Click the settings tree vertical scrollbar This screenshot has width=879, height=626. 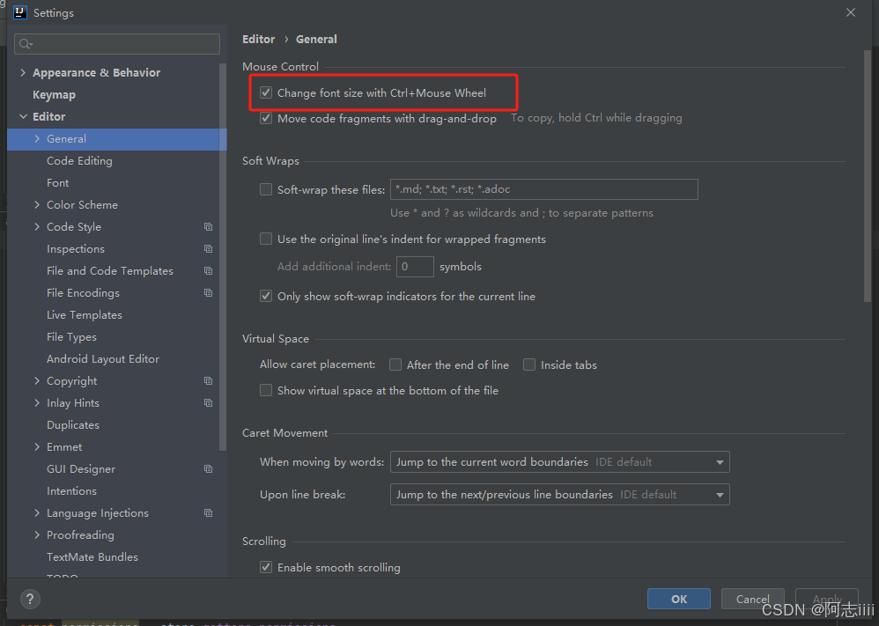(223, 258)
